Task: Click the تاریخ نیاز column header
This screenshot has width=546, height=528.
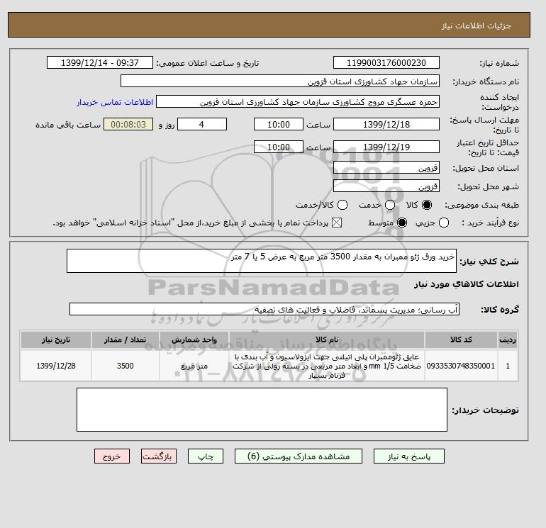Action: [56, 339]
